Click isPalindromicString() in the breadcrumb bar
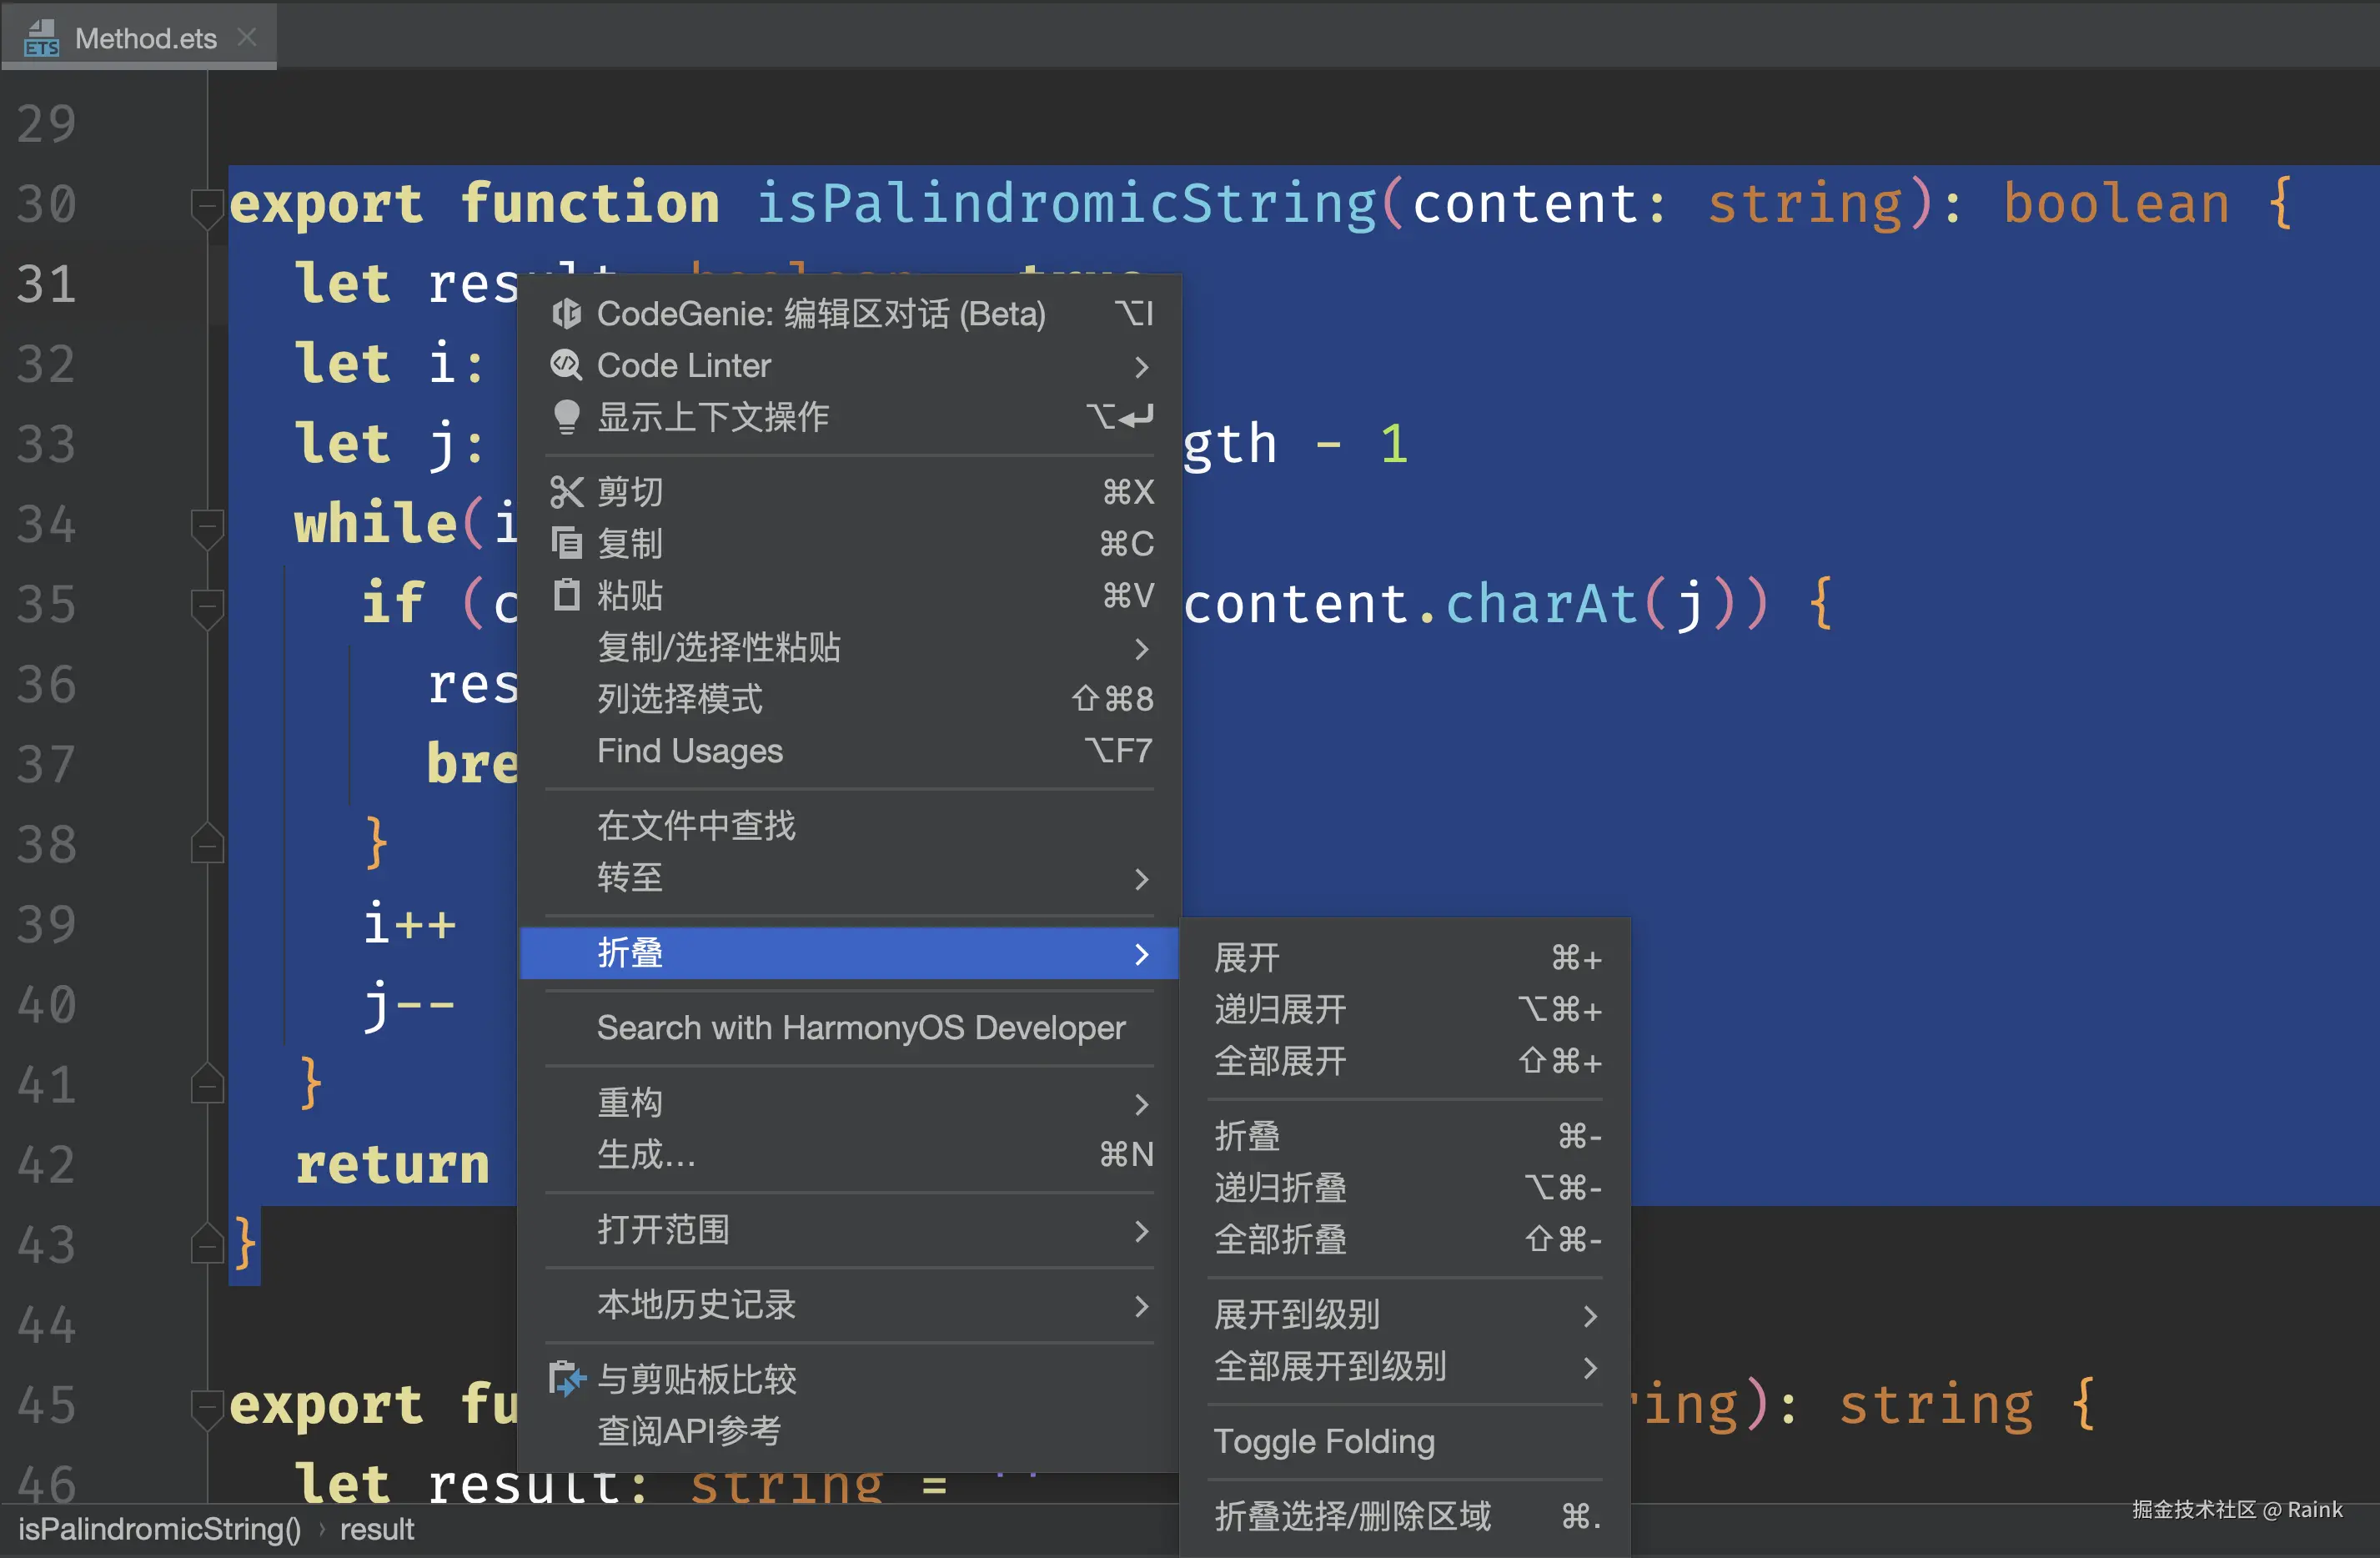 [x=159, y=1529]
